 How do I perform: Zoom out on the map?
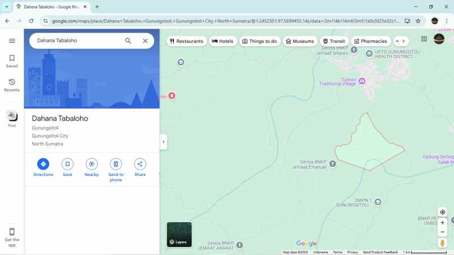pos(442,232)
